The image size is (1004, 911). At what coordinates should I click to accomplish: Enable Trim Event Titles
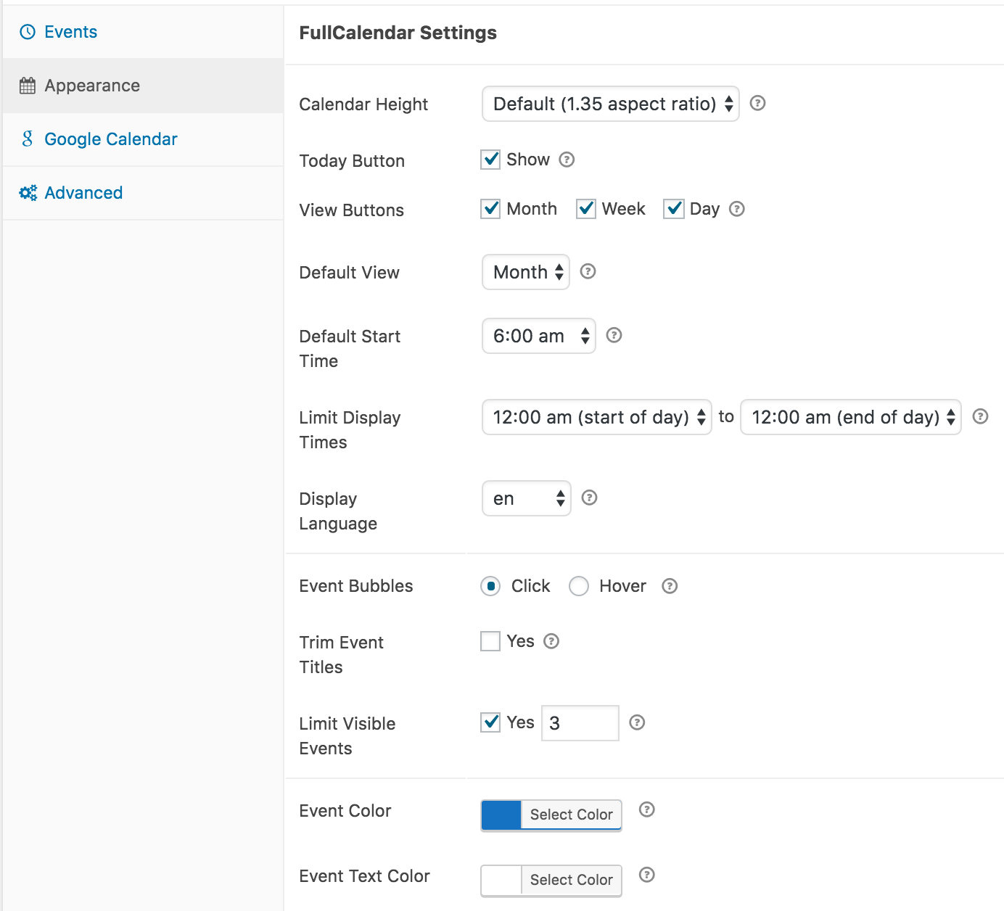[x=490, y=641]
